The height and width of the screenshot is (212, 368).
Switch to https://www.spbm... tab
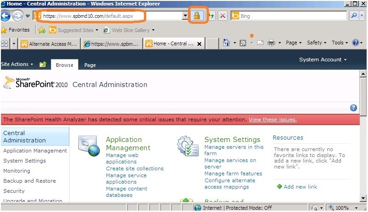click(x=112, y=43)
